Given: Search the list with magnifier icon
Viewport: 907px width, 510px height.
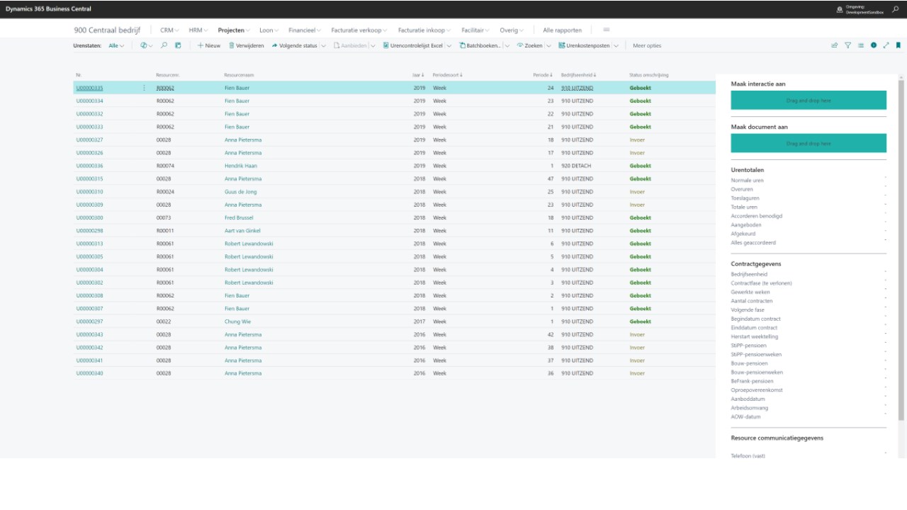Looking at the screenshot, I should (x=164, y=45).
